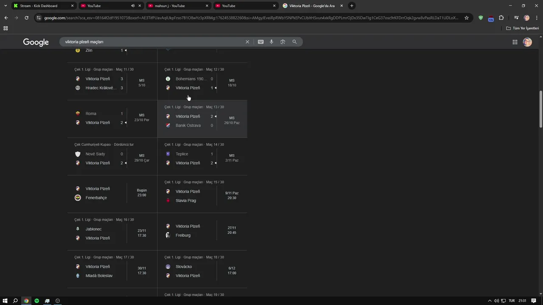Image resolution: width=543 pixels, height=305 pixels.
Task: Open the Nové Sady vs Viktoria Plzeň cup match
Action: point(112,156)
